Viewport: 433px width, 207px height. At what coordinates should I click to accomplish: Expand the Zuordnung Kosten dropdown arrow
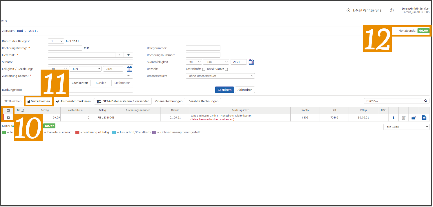[x=128, y=76]
